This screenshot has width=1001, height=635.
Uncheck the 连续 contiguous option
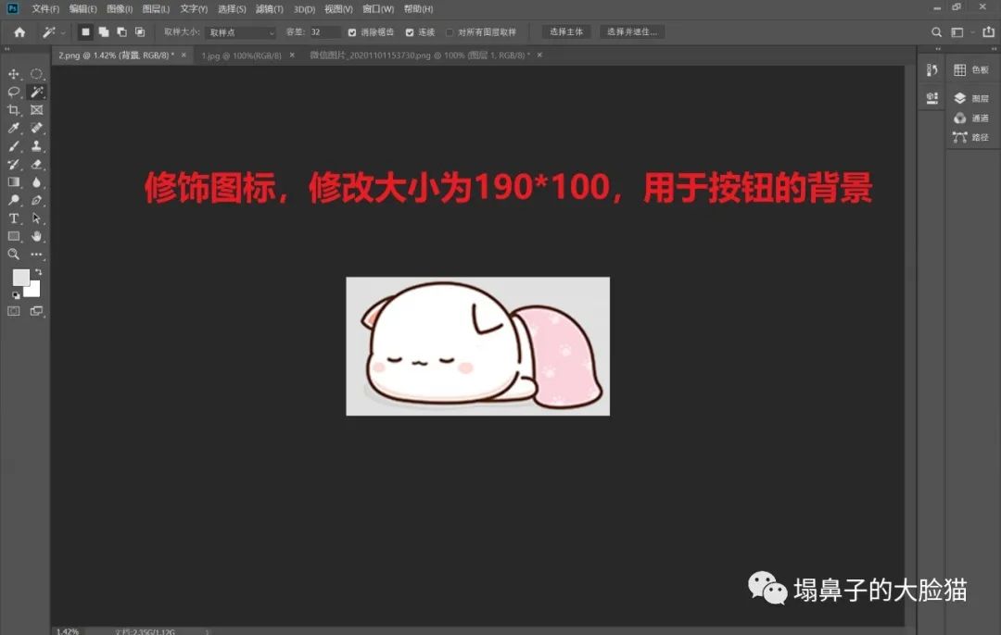point(408,31)
